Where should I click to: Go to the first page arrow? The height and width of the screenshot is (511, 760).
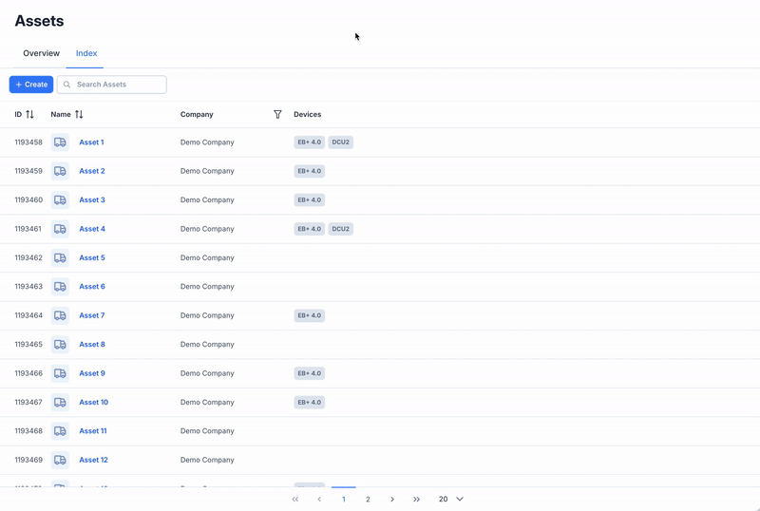[295, 499]
